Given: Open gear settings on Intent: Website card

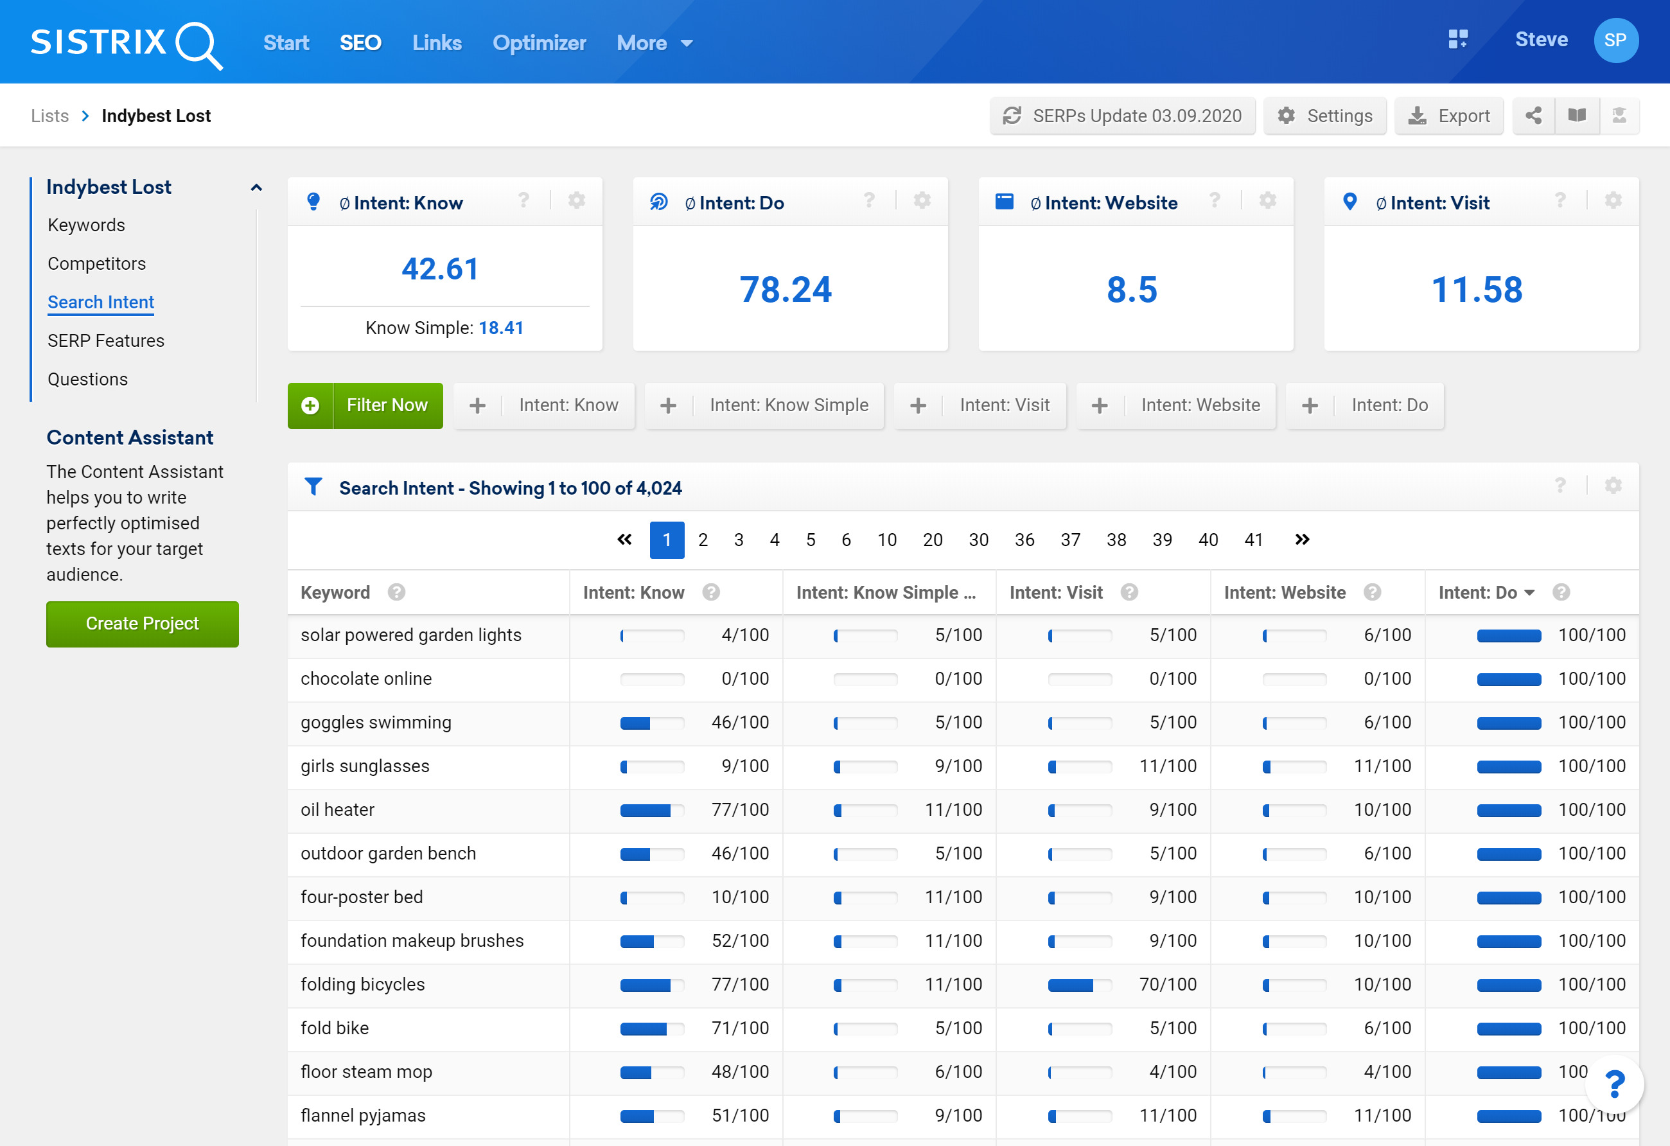Looking at the screenshot, I should (x=1267, y=200).
